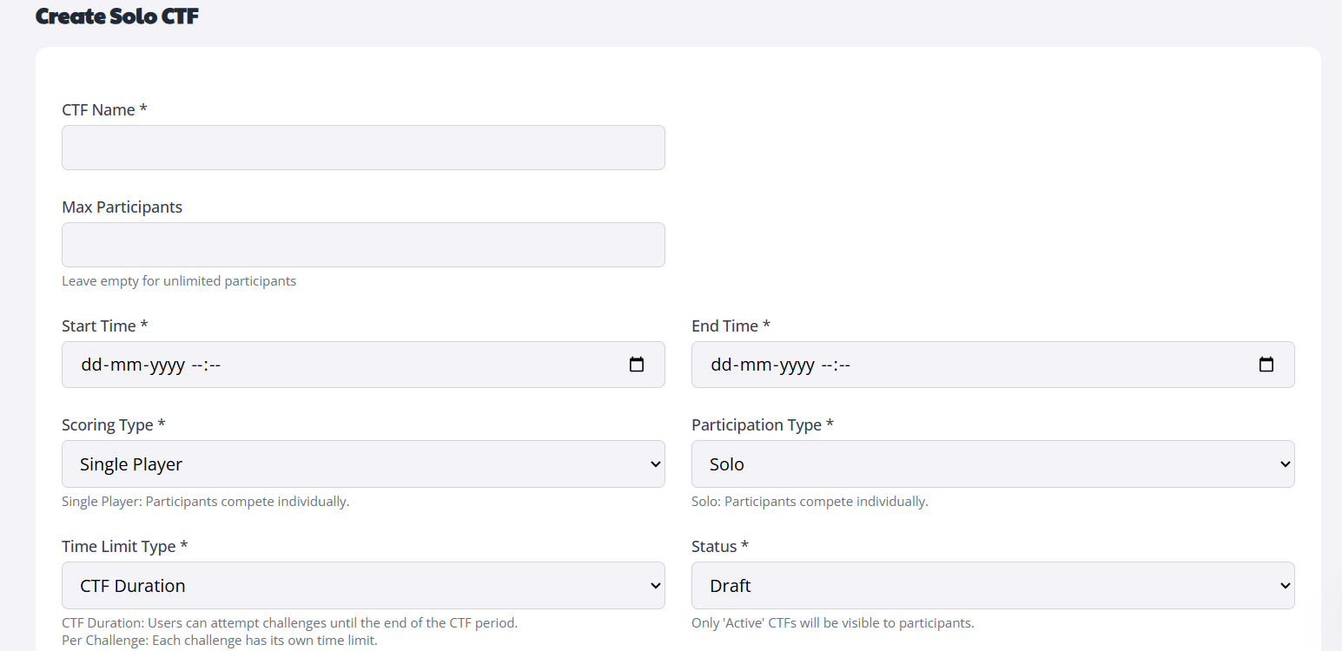Screen dimensions: 1342x651
Task: Click the Scoring Type dropdown chevron
Action: pyautogui.click(x=656, y=464)
